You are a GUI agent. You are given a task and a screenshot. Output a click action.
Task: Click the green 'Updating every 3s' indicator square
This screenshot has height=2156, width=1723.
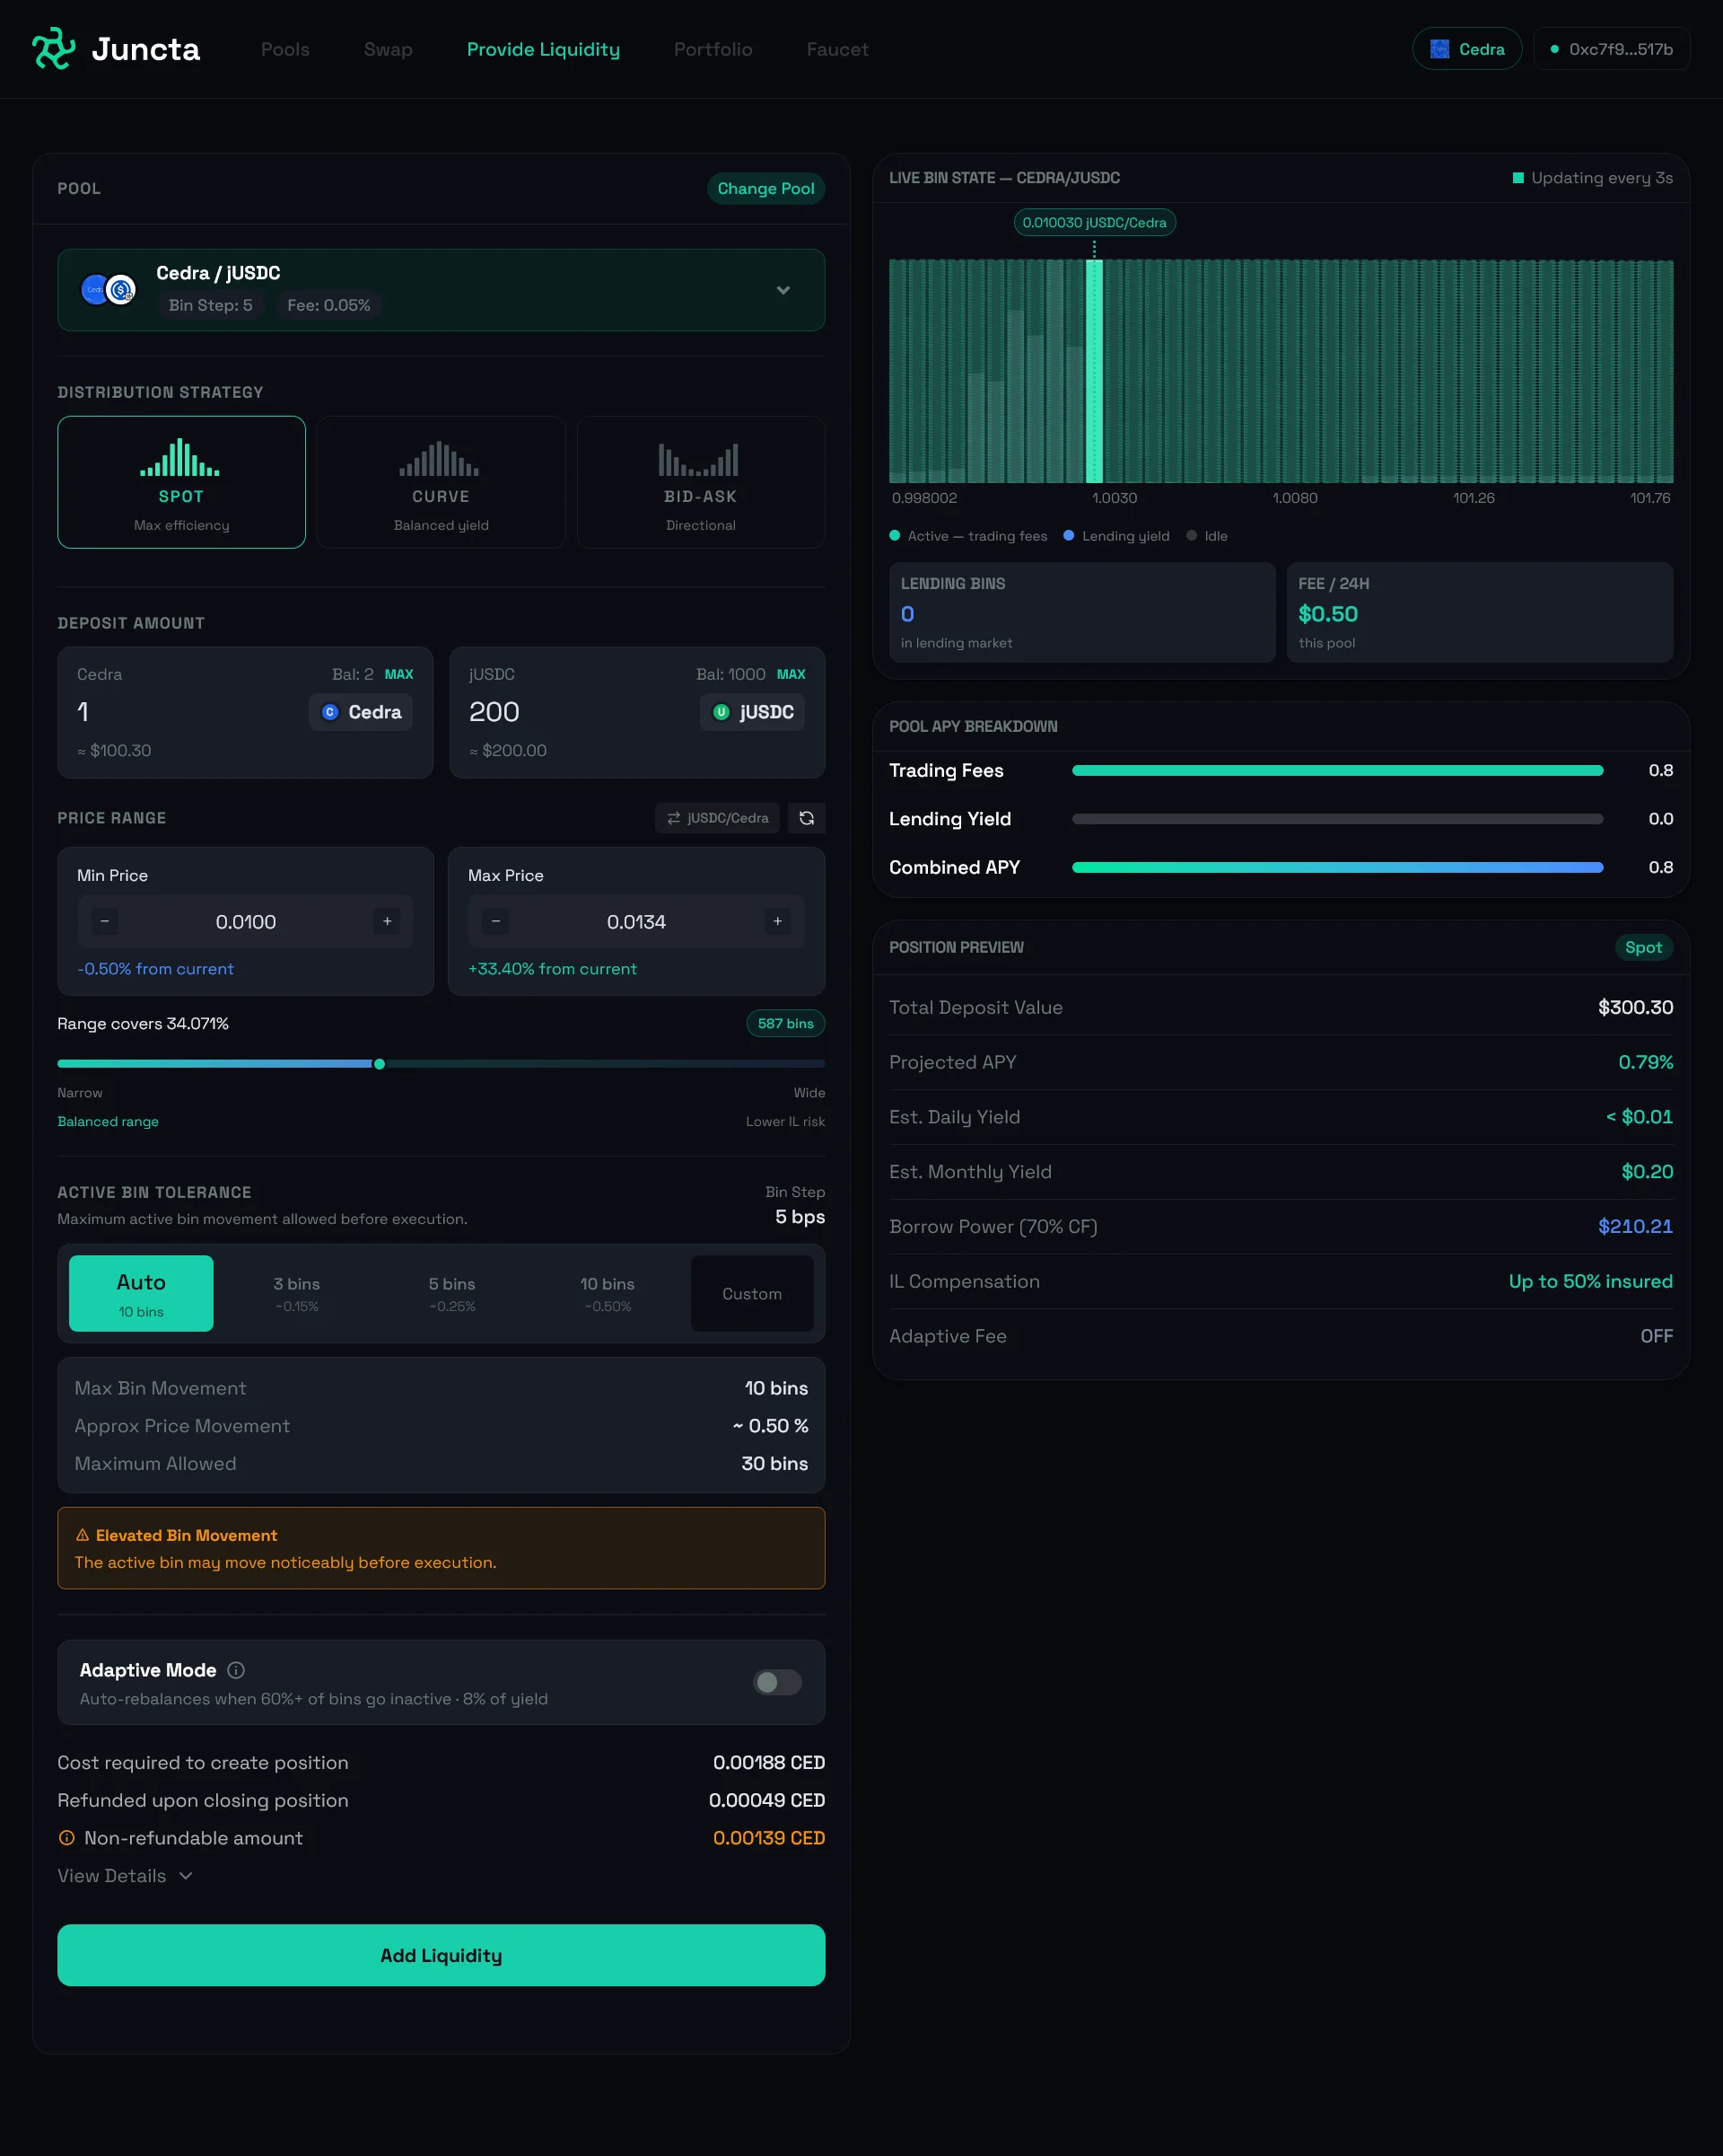point(1518,178)
